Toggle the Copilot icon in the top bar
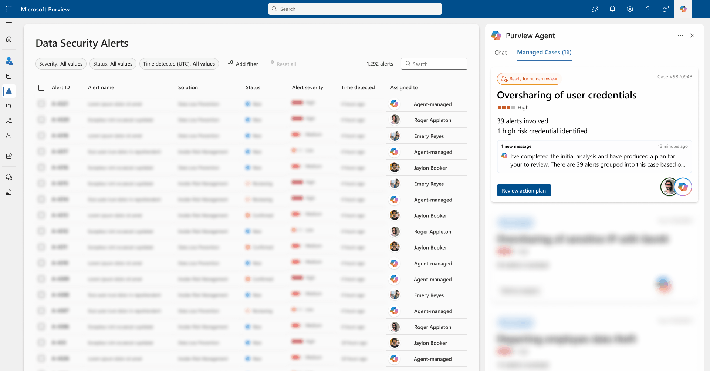The height and width of the screenshot is (371, 710). tap(683, 9)
